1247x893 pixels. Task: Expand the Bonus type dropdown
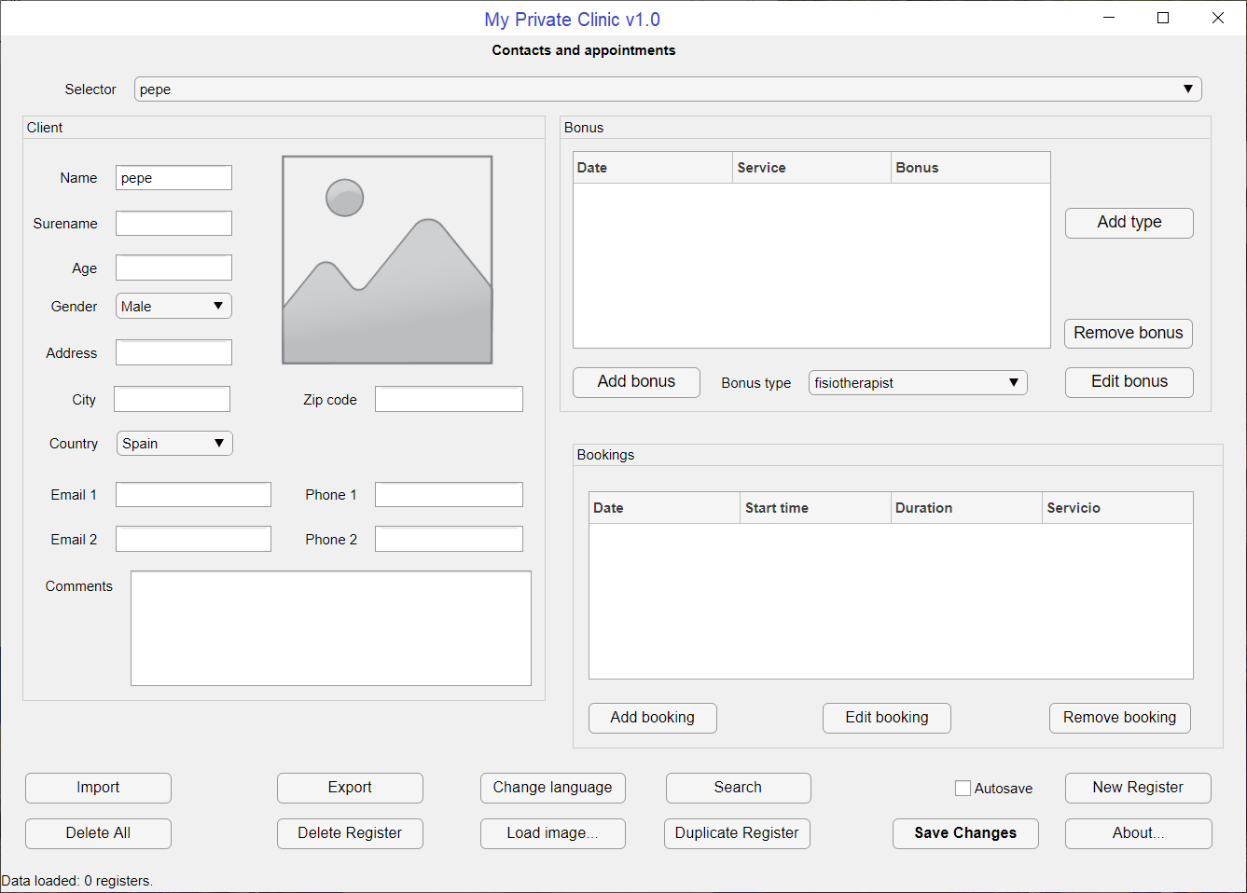point(917,383)
